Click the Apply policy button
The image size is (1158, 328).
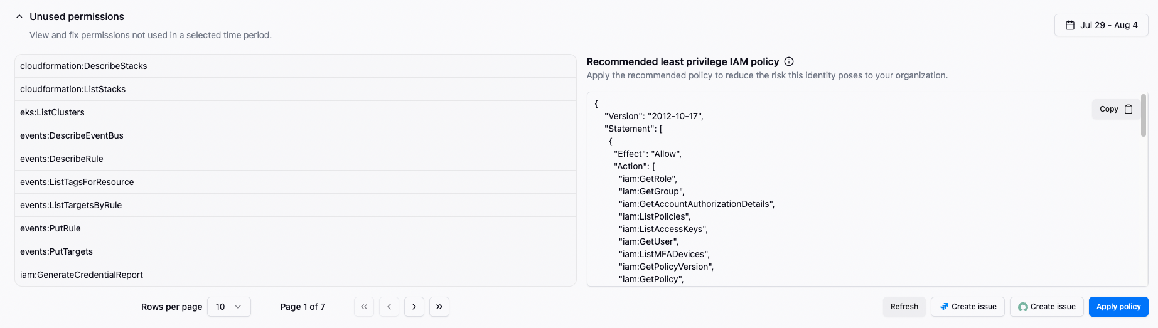[x=1118, y=307]
